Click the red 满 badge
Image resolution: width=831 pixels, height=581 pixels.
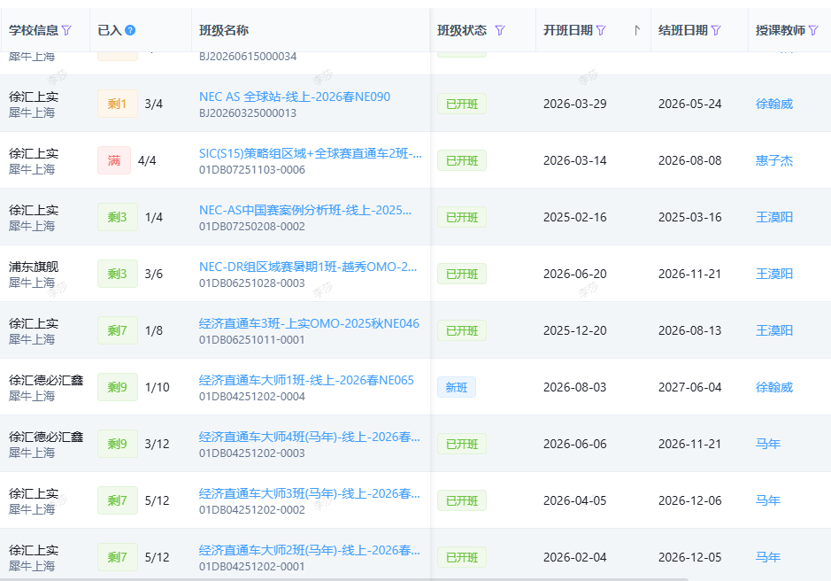[x=114, y=161]
